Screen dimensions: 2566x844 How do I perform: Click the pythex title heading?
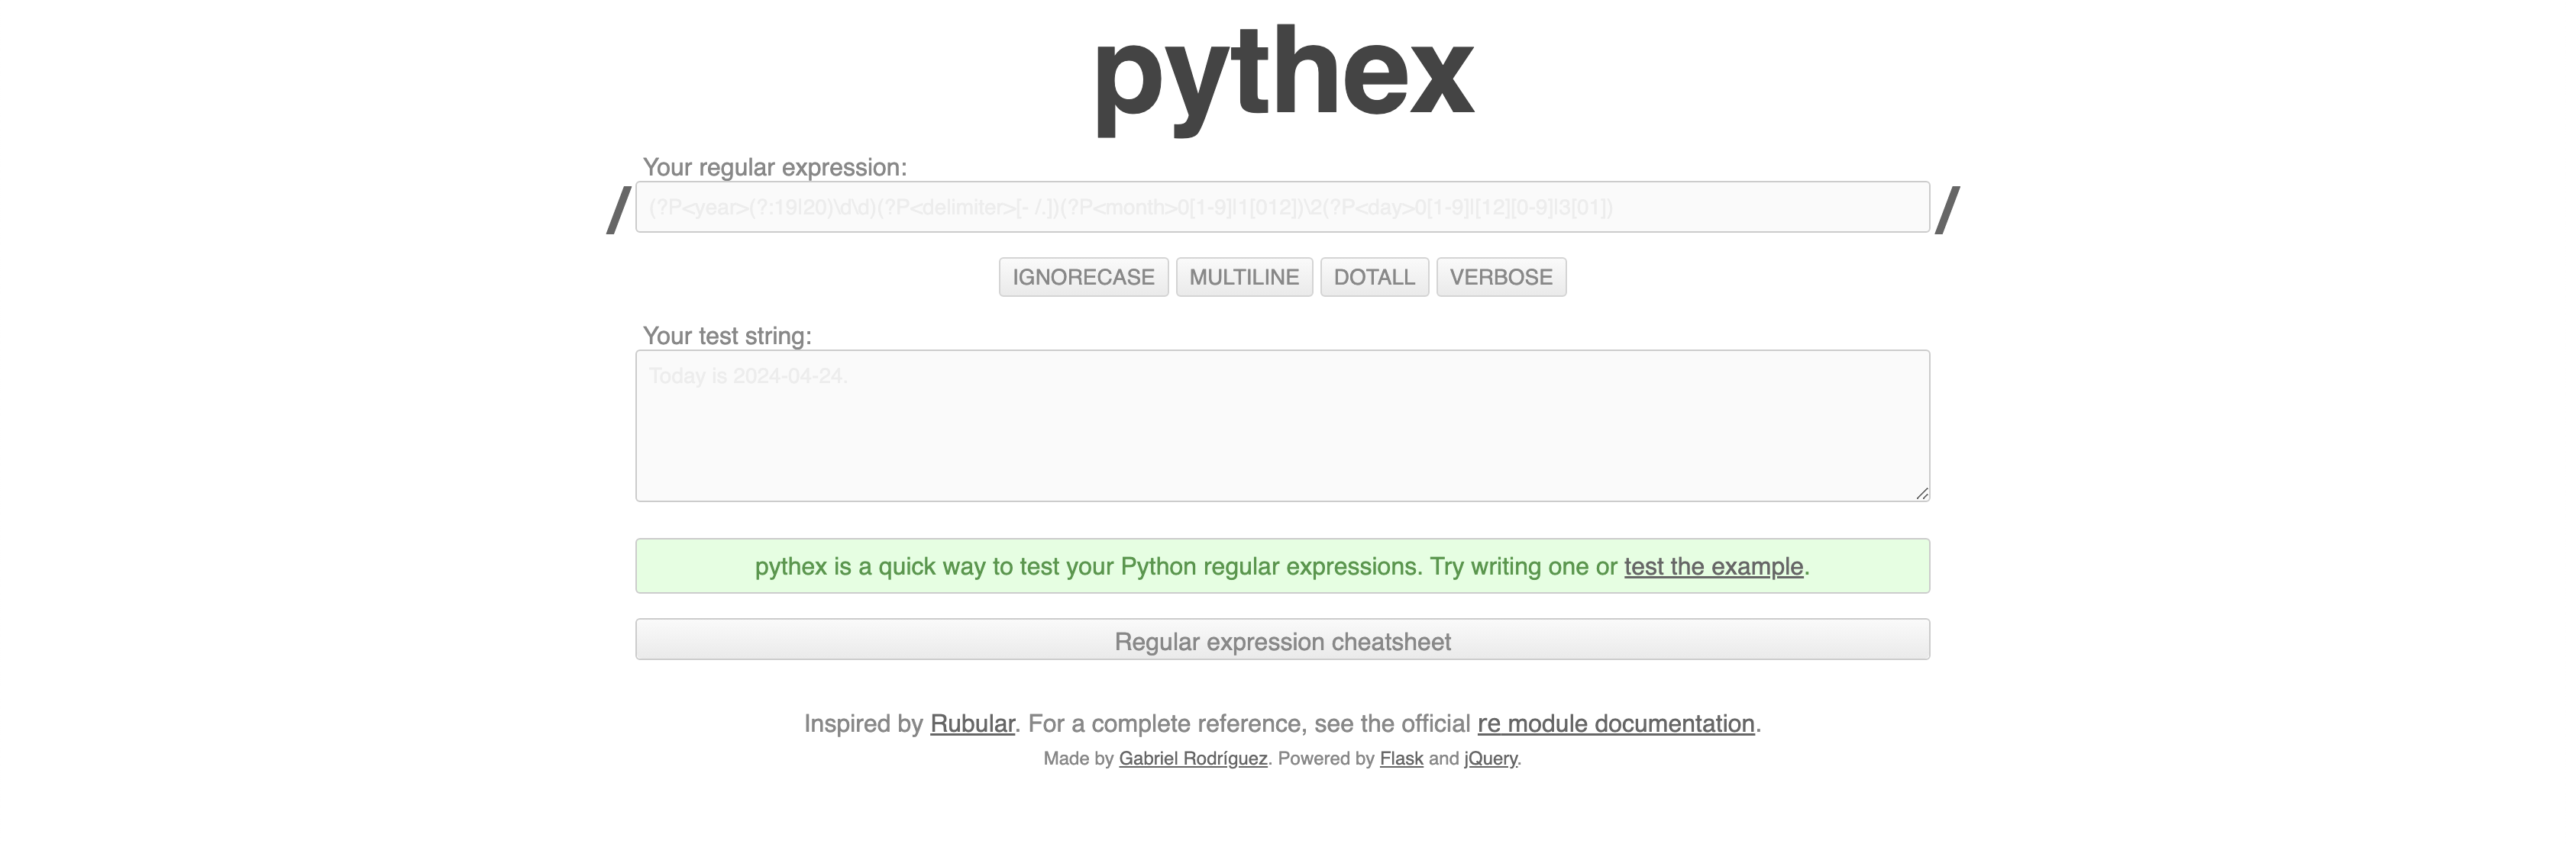[1282, 75]
